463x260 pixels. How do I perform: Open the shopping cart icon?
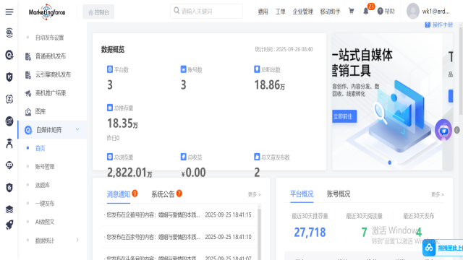(351, 12)
